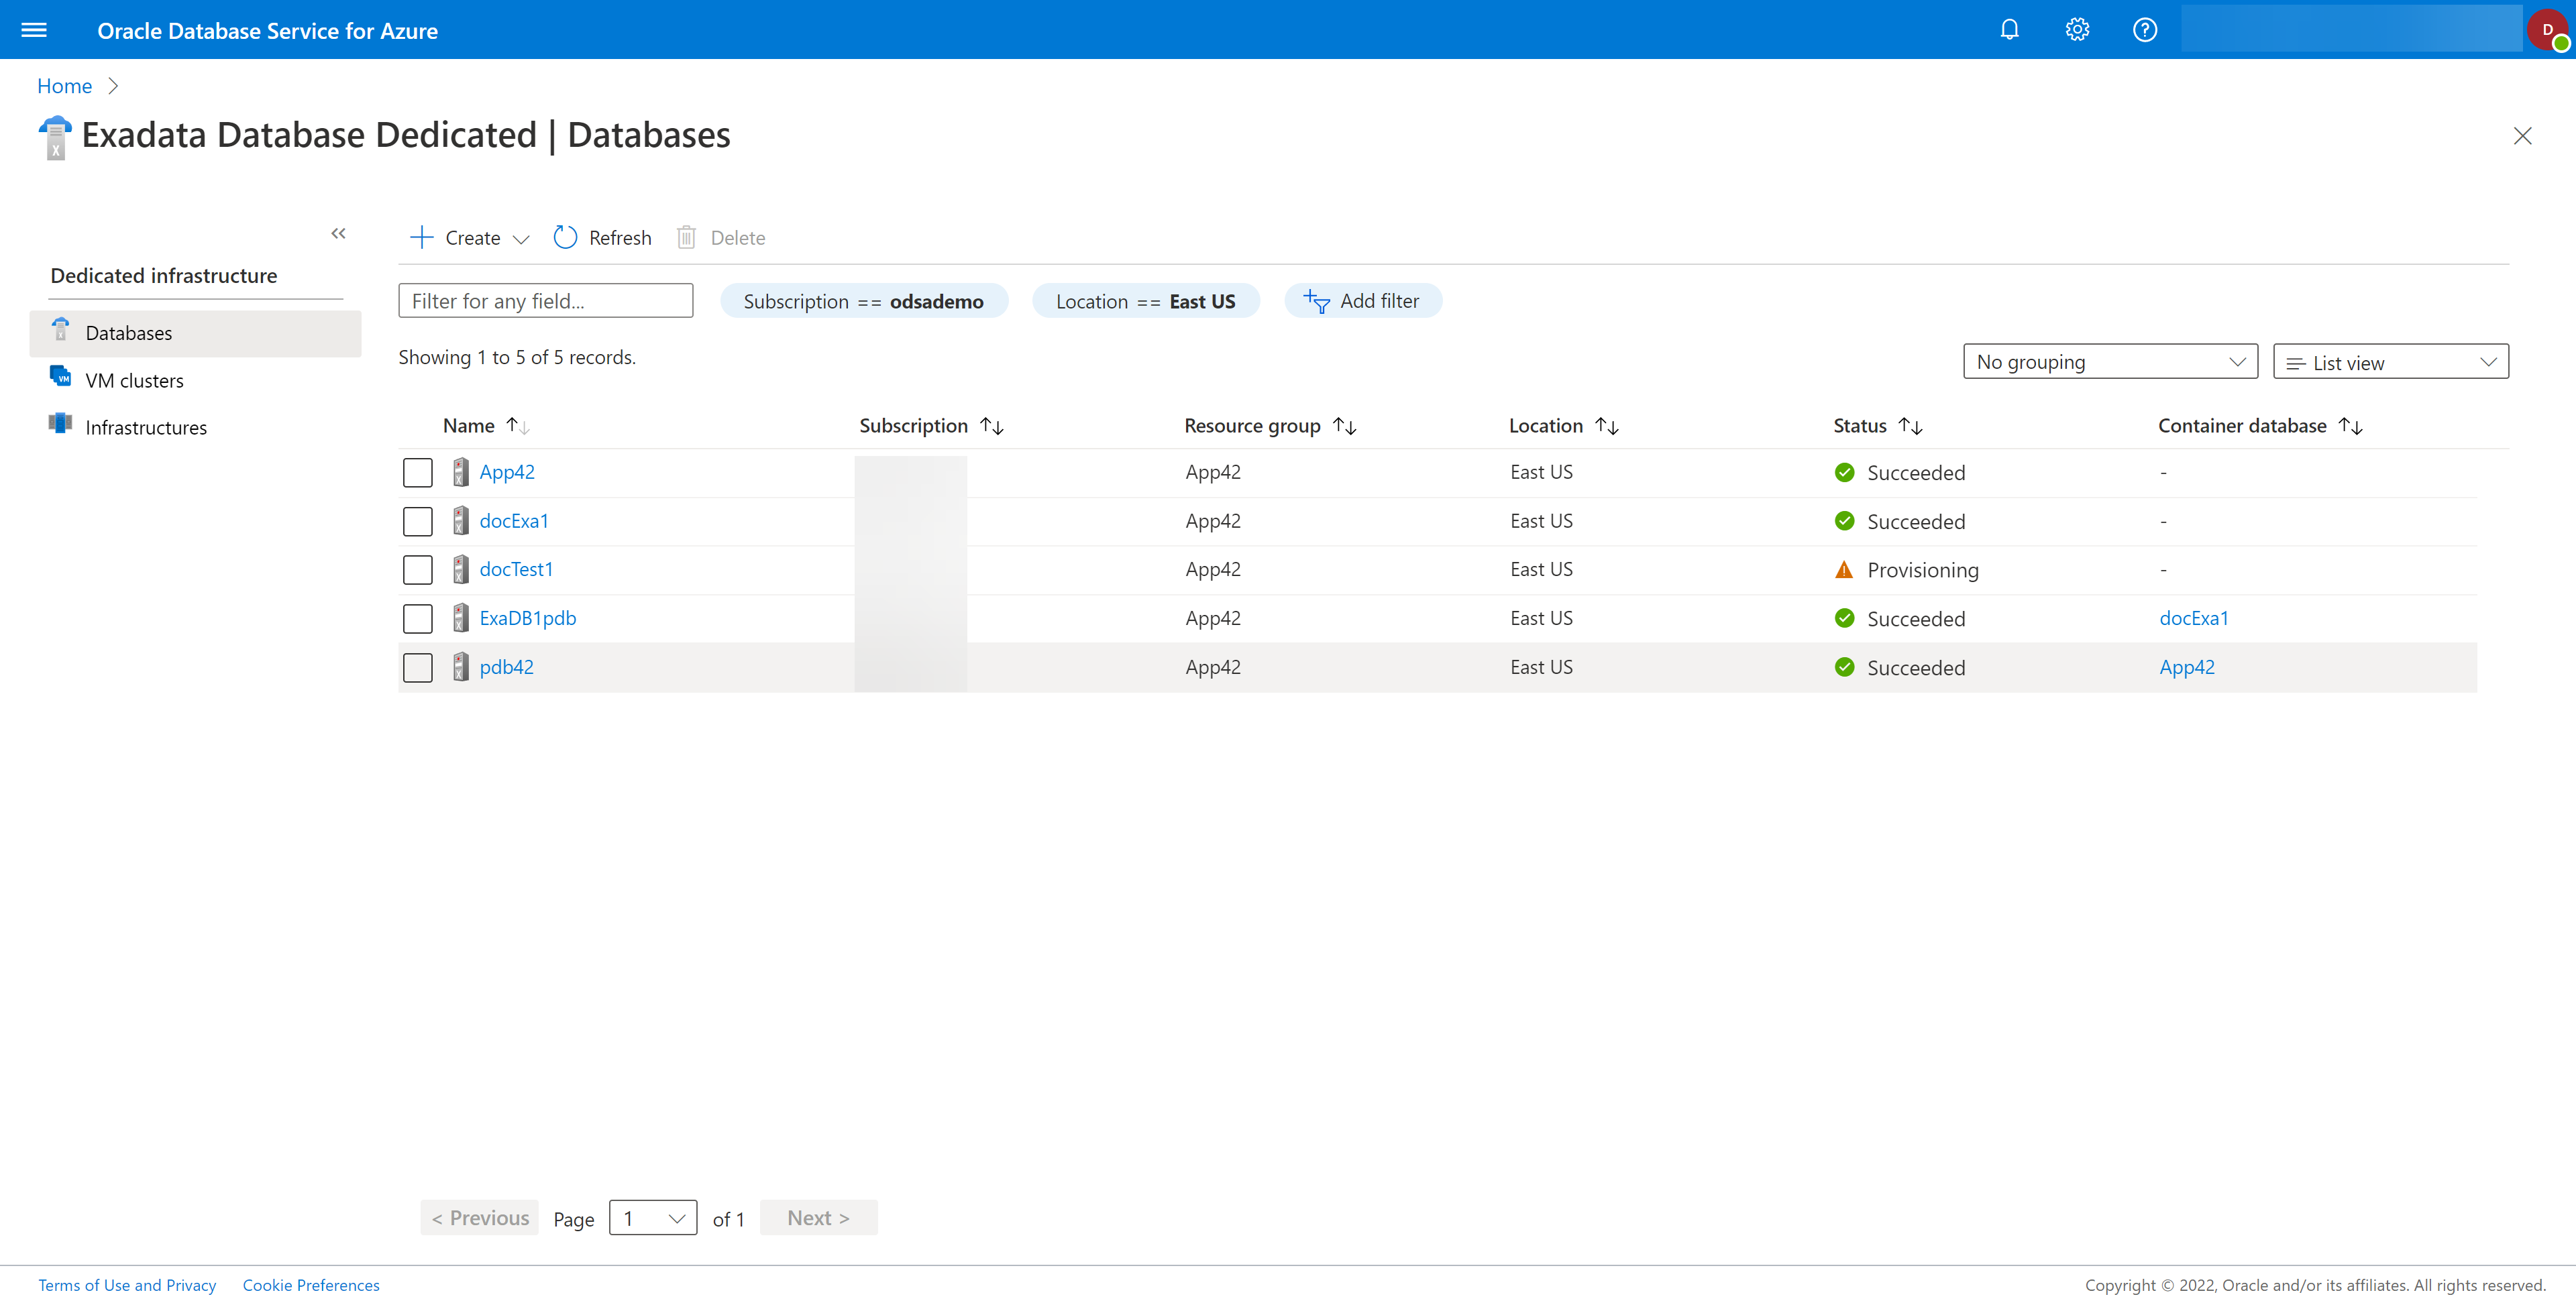Expand the Create dropdown chevron

pos(521,239)
